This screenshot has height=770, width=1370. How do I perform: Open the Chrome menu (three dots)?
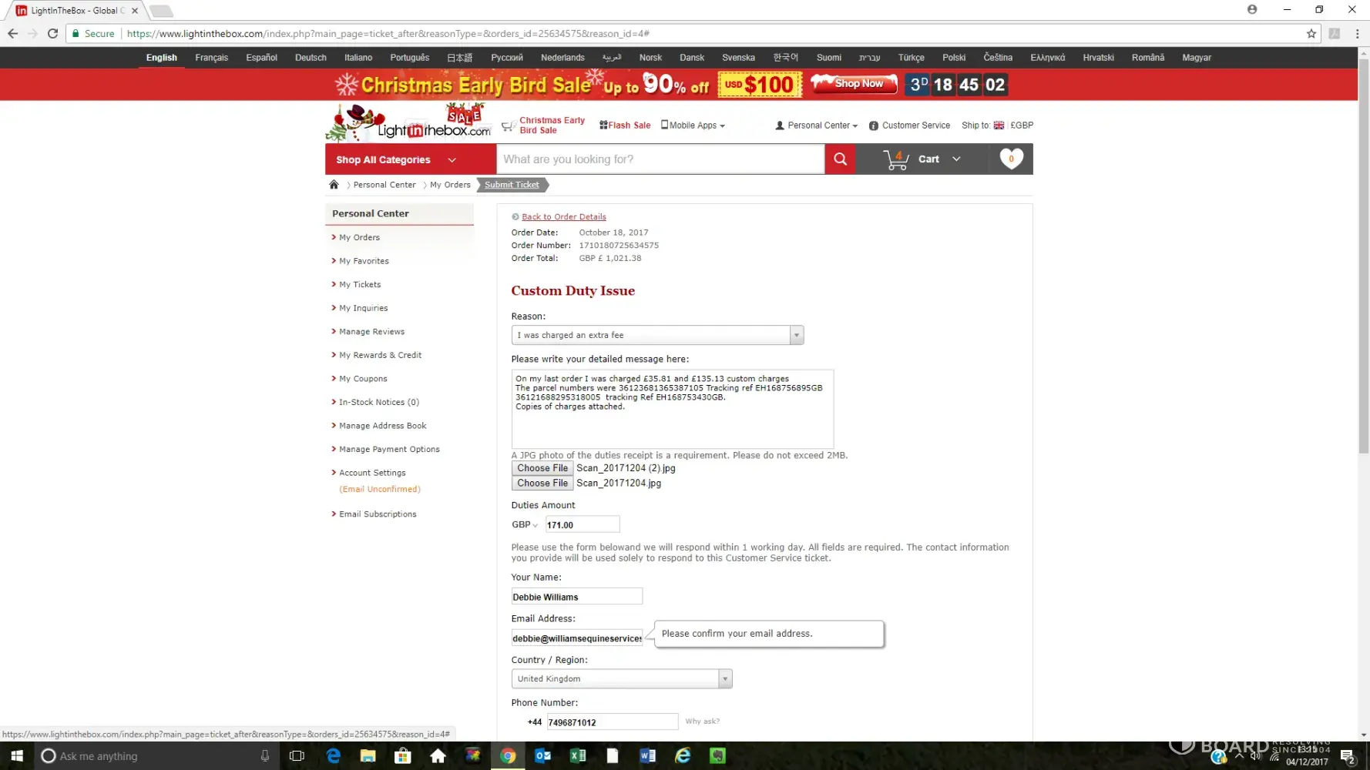coord(1358,34)
